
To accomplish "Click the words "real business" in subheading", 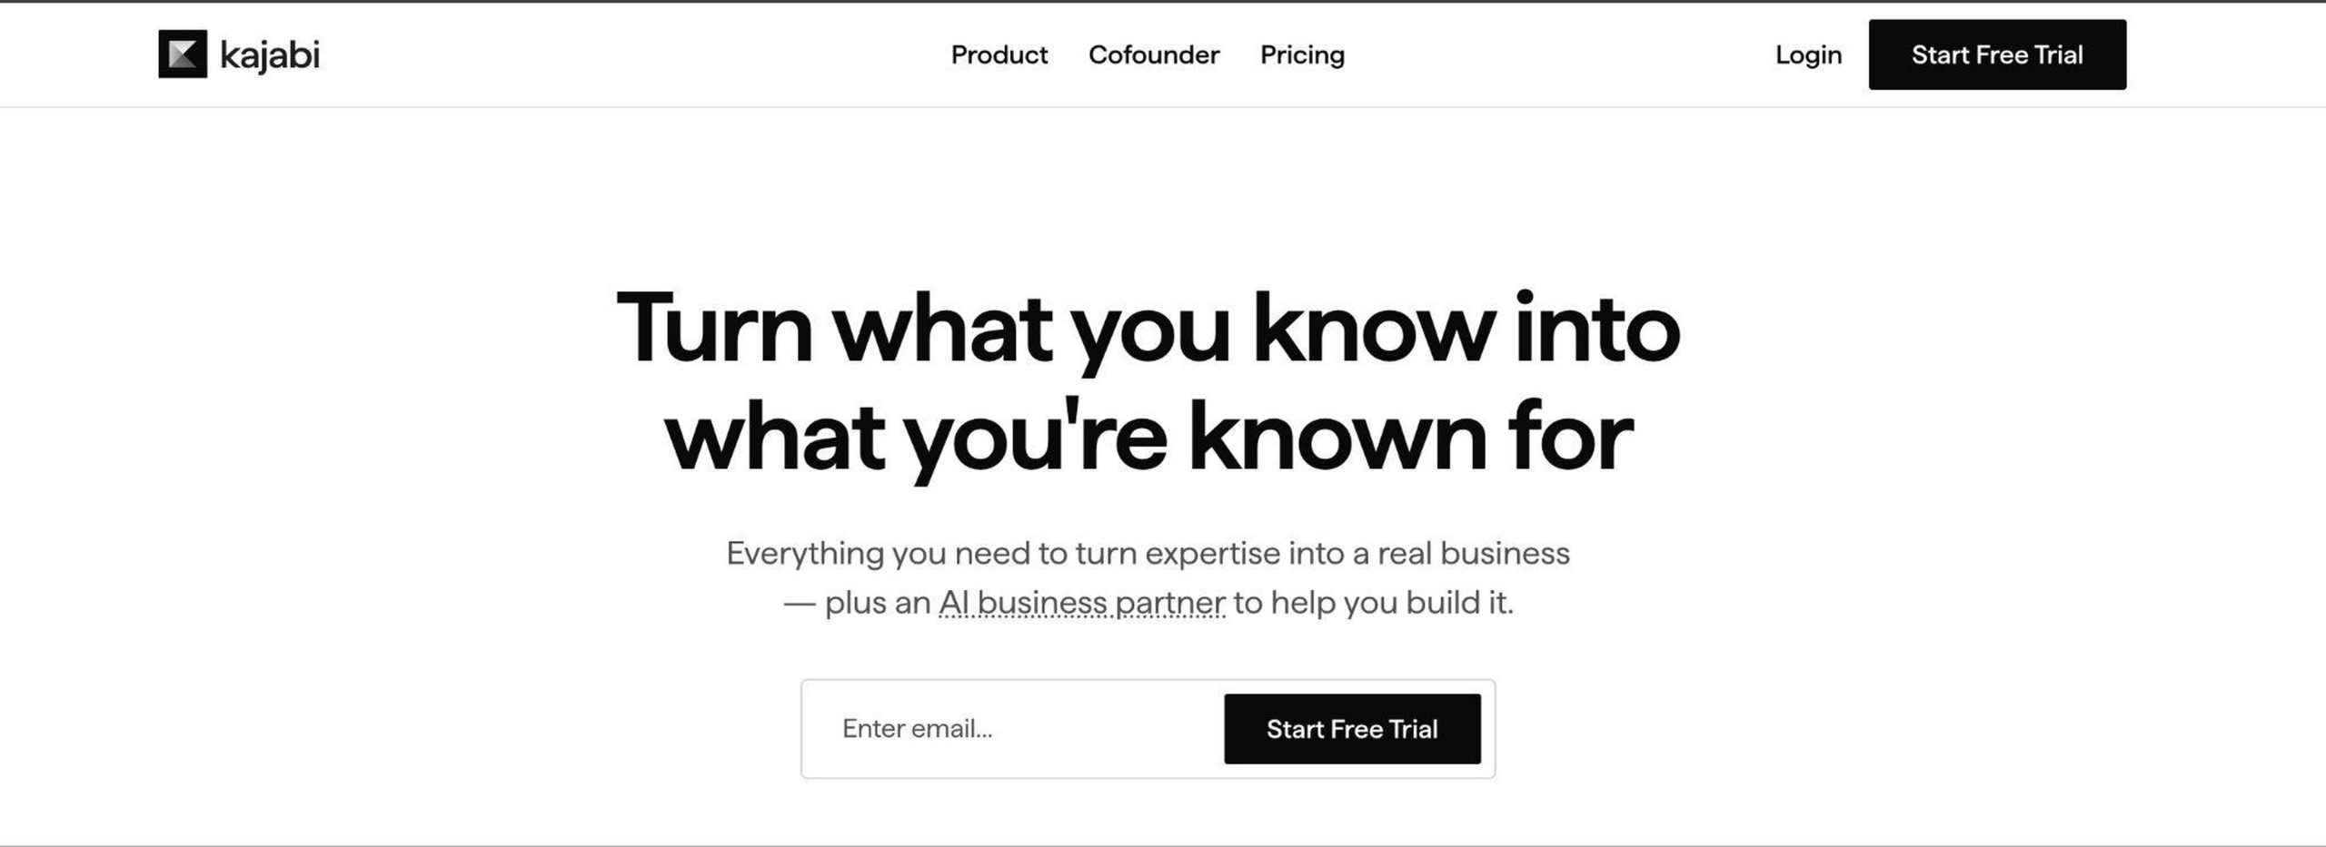I will [x=1473, y=553].
